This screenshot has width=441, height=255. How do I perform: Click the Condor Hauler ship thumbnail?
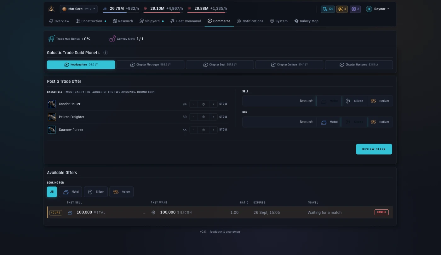coord(52,104)
